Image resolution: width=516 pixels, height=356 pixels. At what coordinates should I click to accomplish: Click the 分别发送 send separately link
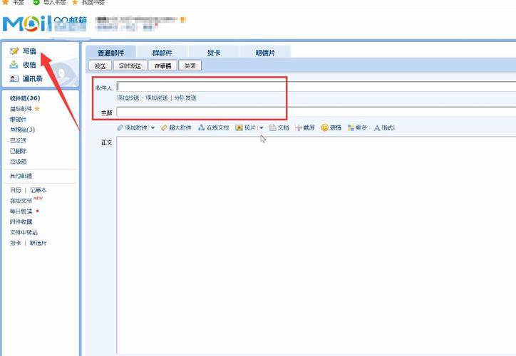coord(185,98)
